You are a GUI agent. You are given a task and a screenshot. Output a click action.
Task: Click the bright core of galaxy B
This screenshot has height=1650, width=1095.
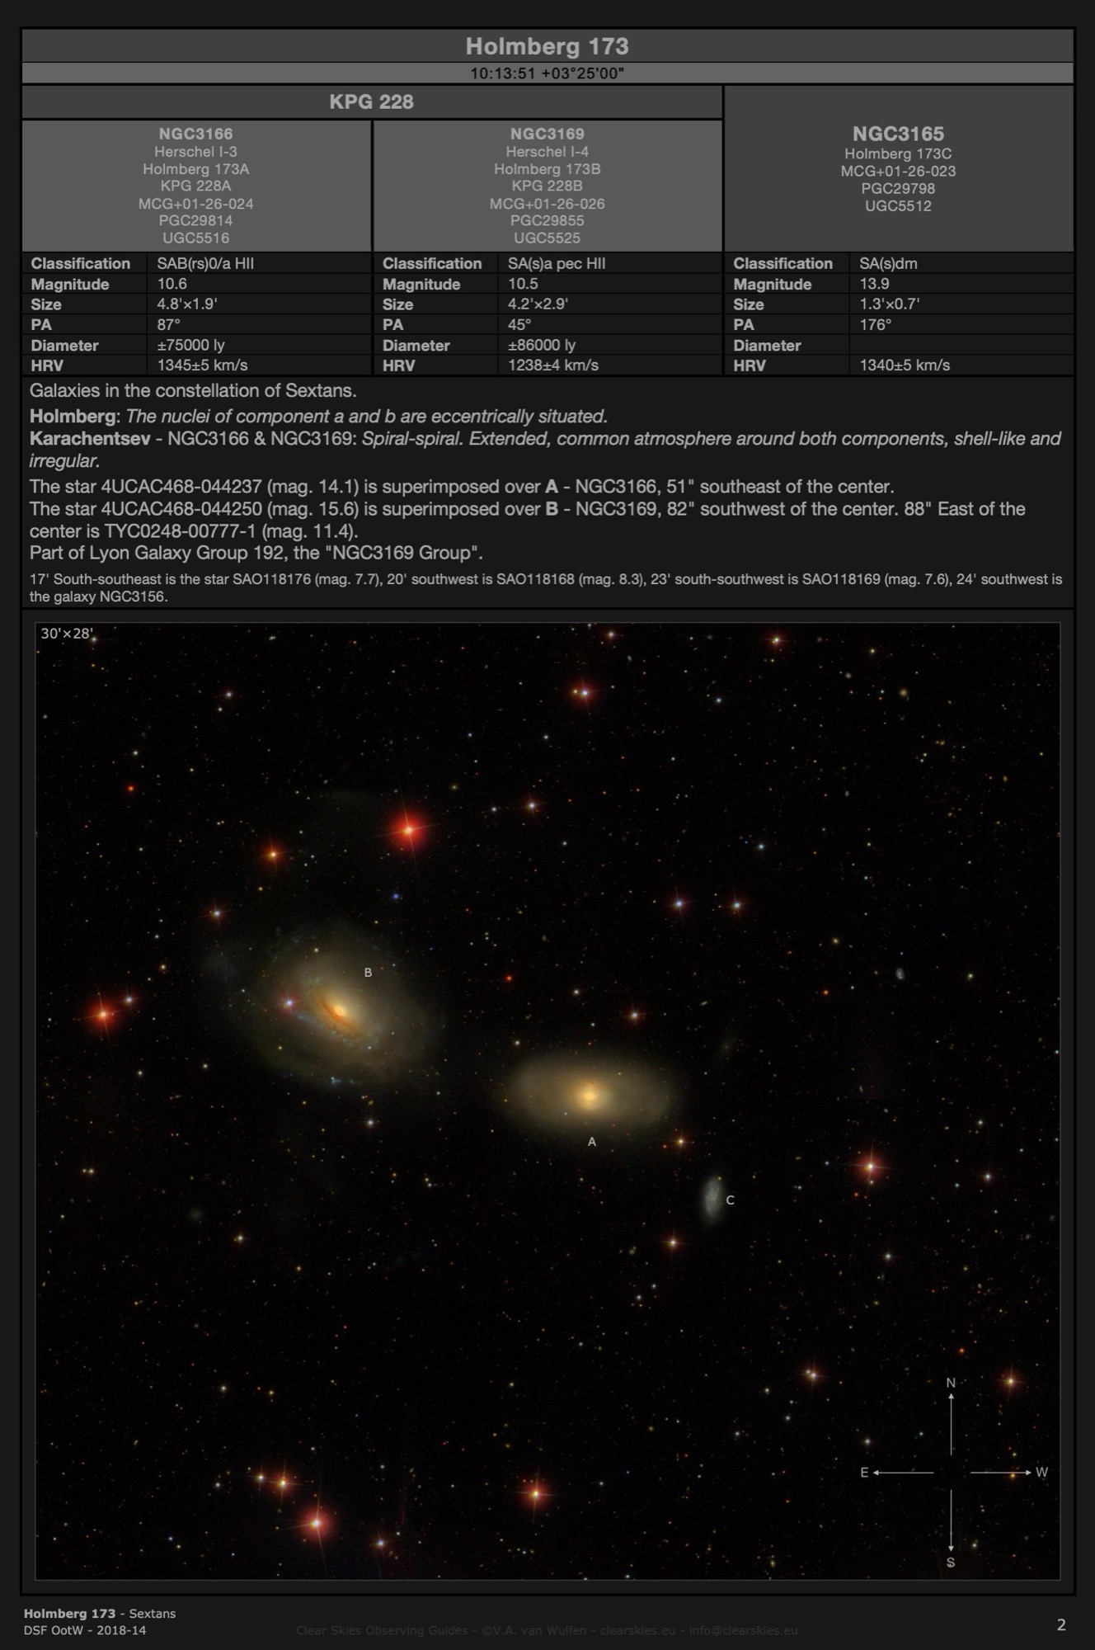(337, 1009)
